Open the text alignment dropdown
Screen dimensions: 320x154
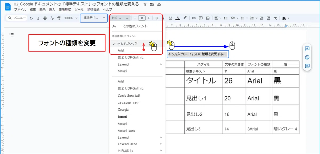click(x=218, y=18)
